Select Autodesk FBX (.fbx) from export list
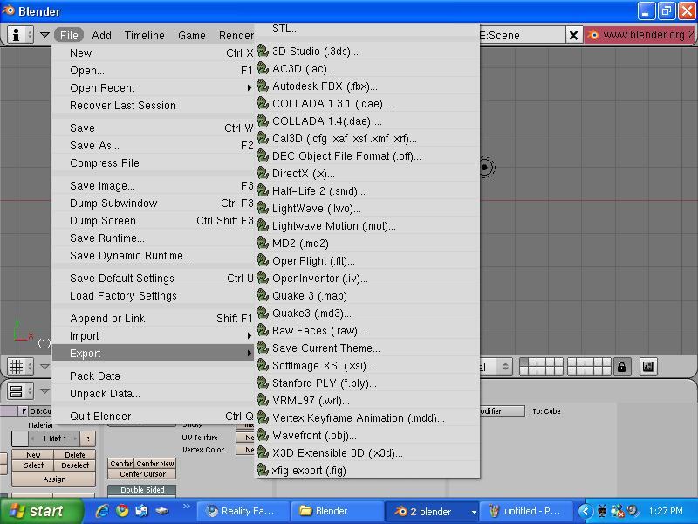The height and width of the screenshot is (524, 698). coord(325,86)
